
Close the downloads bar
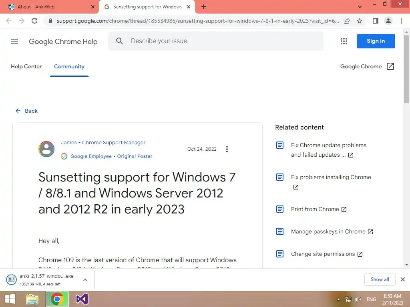tap(403, 279)
